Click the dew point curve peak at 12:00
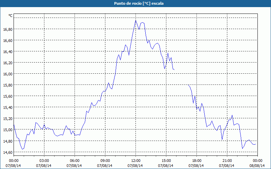 [x=136, y=20]
